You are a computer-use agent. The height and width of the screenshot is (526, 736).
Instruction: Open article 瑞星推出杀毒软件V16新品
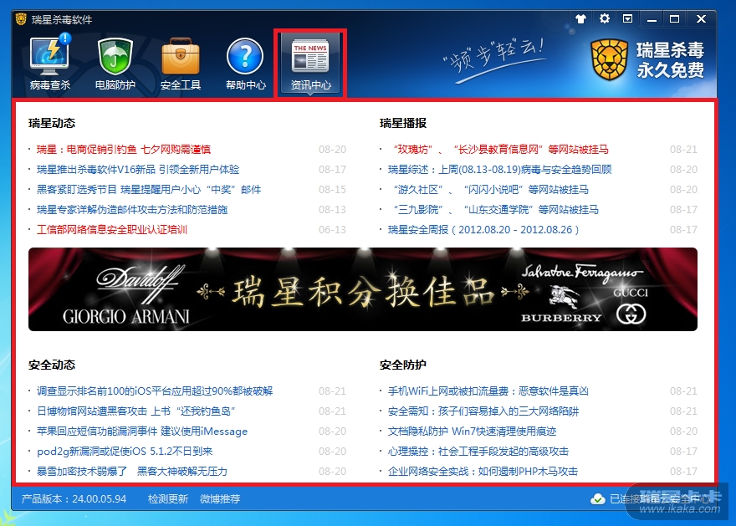click(x=138, y=170)
